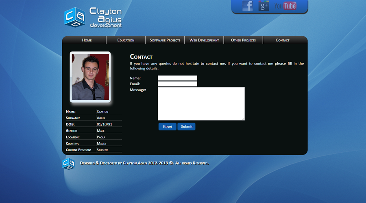The width and height of the screenshot is (366, 203).
Task: Click the Name input field
Action: [x=178, y=78]
